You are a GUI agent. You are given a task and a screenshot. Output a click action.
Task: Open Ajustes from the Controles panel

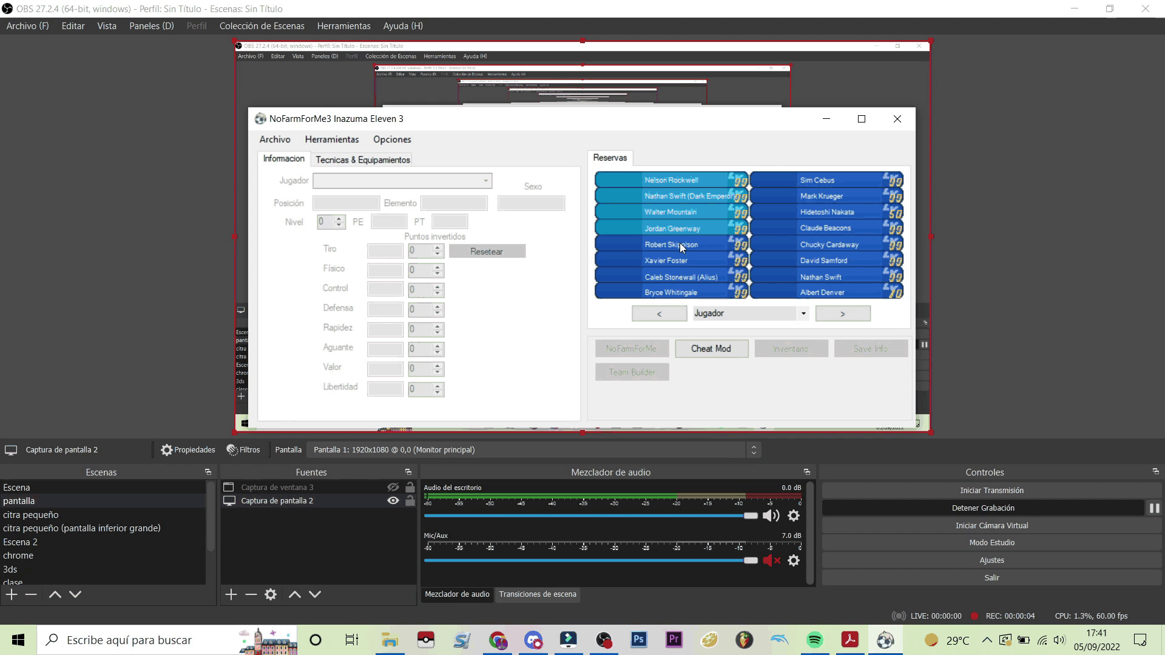991,560
